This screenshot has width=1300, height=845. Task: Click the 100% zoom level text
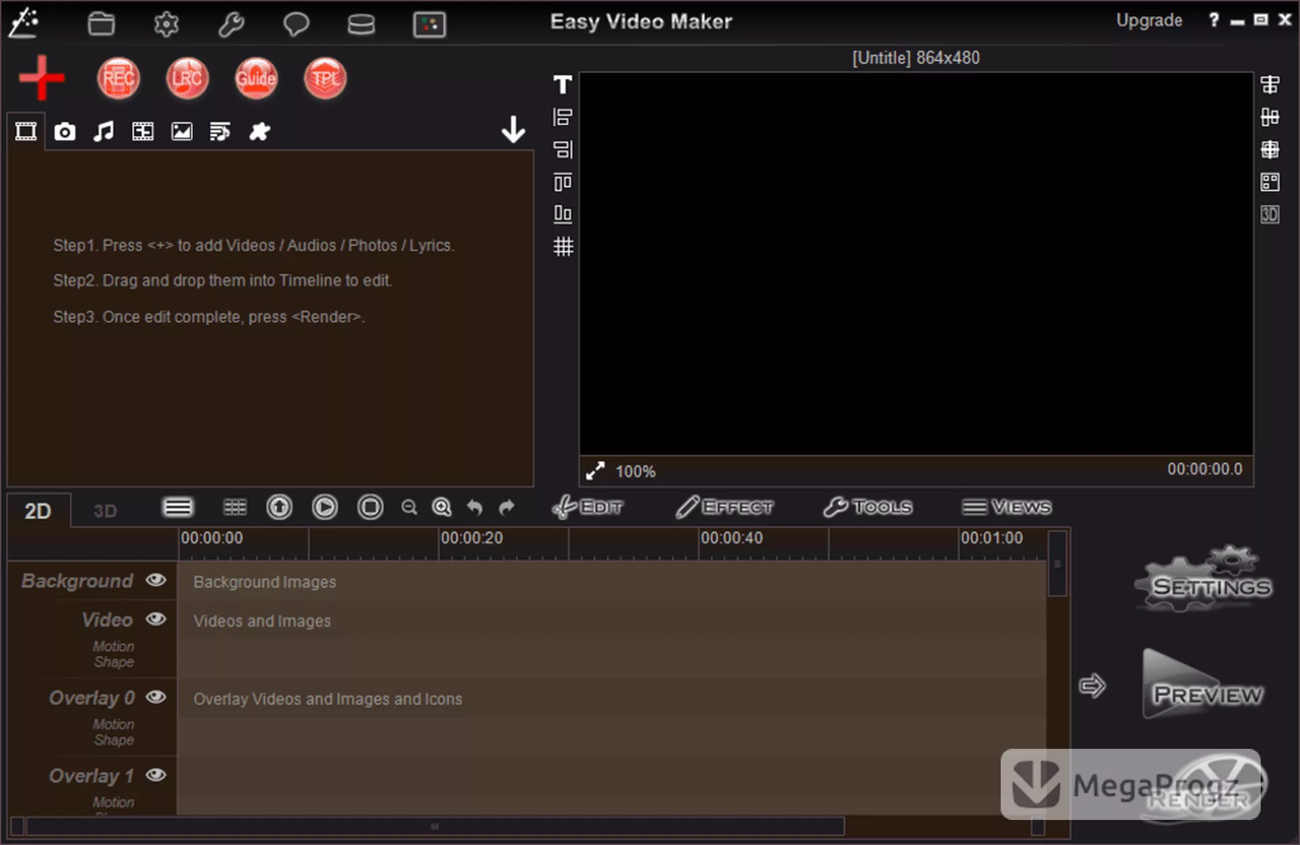[635, 471]
